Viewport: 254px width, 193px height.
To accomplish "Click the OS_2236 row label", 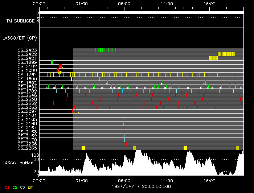I will pos(27,144).
